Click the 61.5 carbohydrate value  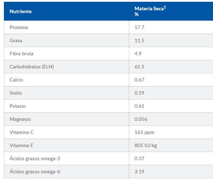tap(140, 67)
